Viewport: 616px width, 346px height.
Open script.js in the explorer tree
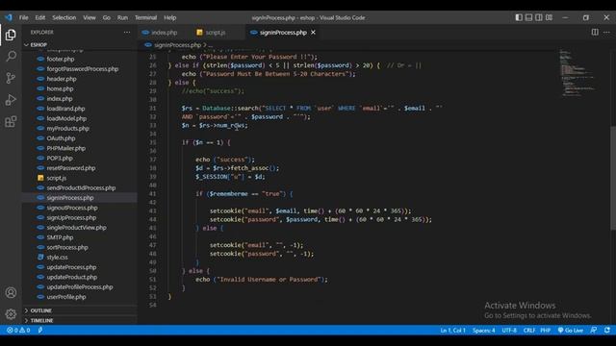(x=57, y=178)
